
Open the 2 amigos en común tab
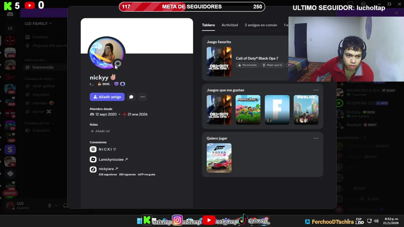click(261, 25)
